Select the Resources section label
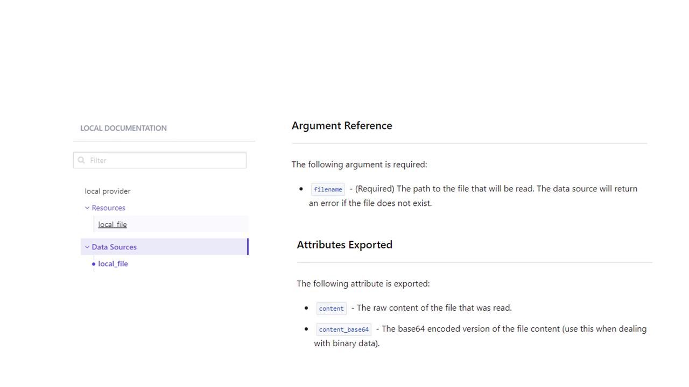Image resolution: width=689 pixels, height=387 pixels. coord(108,208)
